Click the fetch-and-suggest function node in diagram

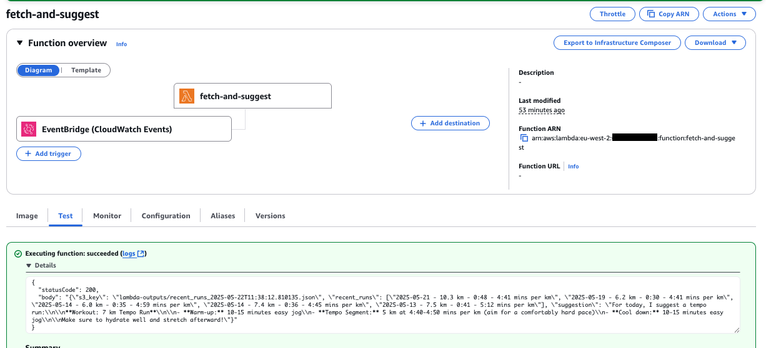point(252,96)
